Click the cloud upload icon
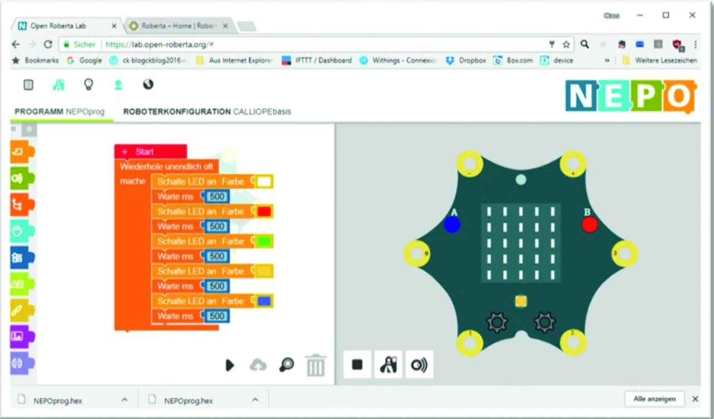 click(258, 365)
